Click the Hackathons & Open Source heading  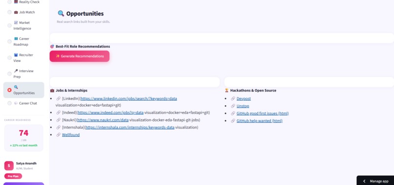click(253, 91)
